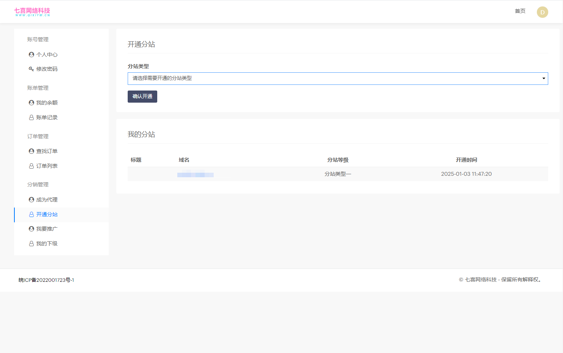
Task: Click the key icon beside 修改密码
Action: (31, 69)
